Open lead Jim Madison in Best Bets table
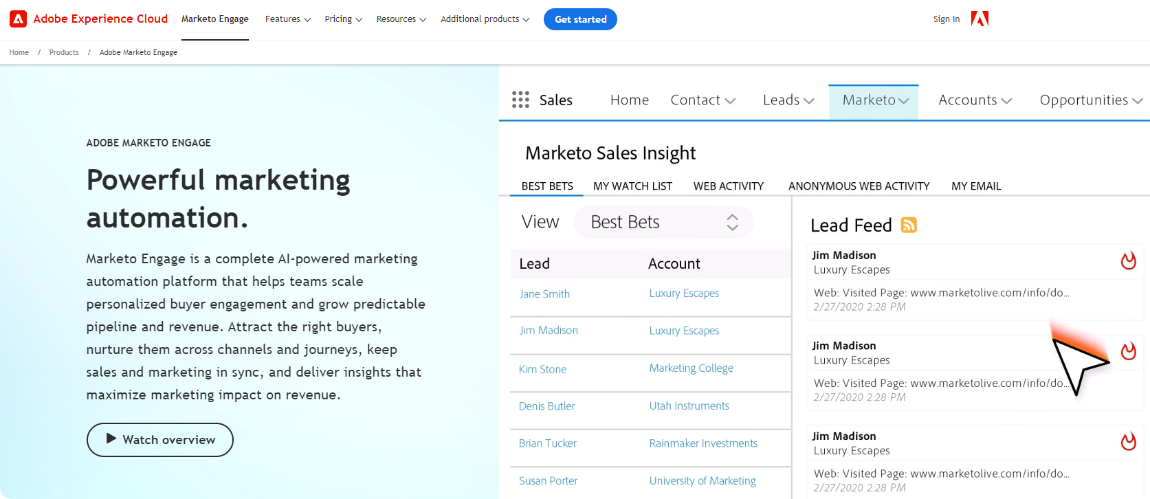Viewport: 1150px width, 499px height. [549, 331]
